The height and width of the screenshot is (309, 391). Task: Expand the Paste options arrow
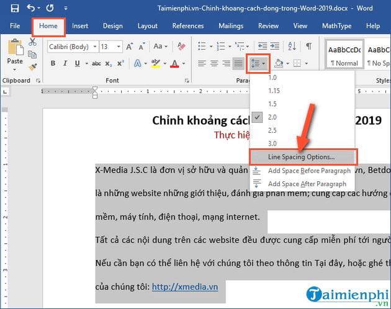click(15, 69)
